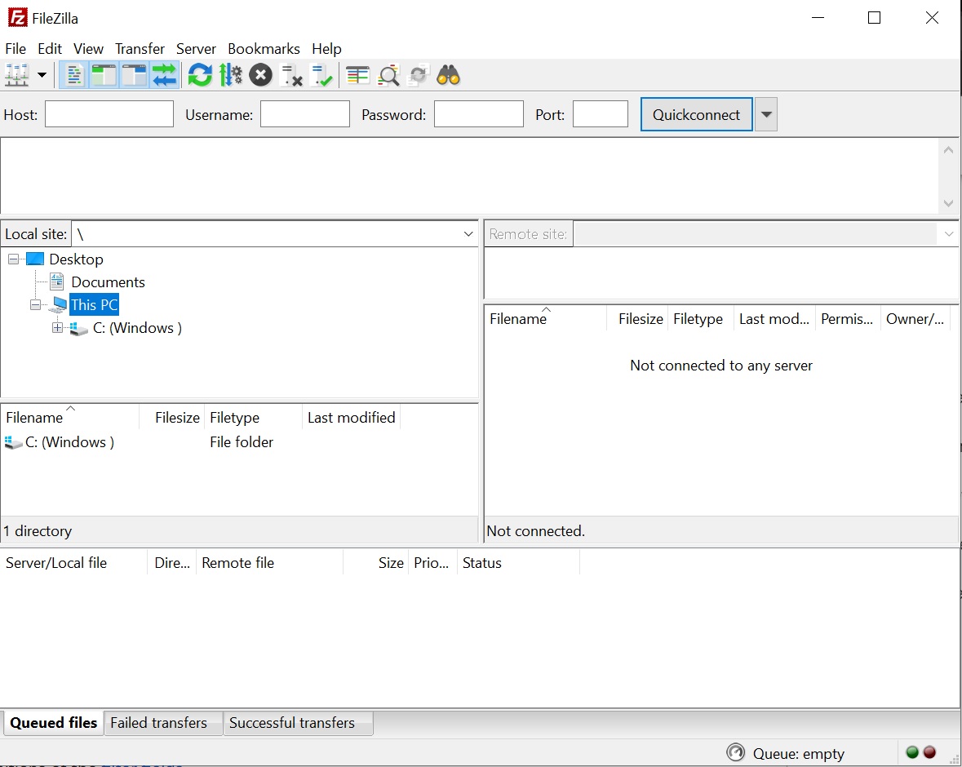This screenshot has height=767, width=962.
Task: Open the File menu
Action: coord(16,48)
